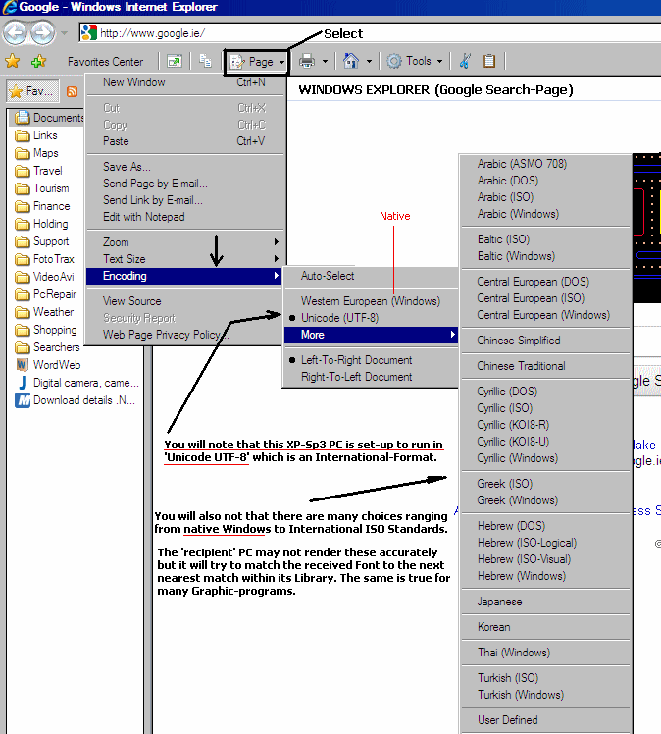Image resolution: width=661 pixels, height=734 pixels.
Task: Open the Favorites Center button
Action: (x=105, y=61)
